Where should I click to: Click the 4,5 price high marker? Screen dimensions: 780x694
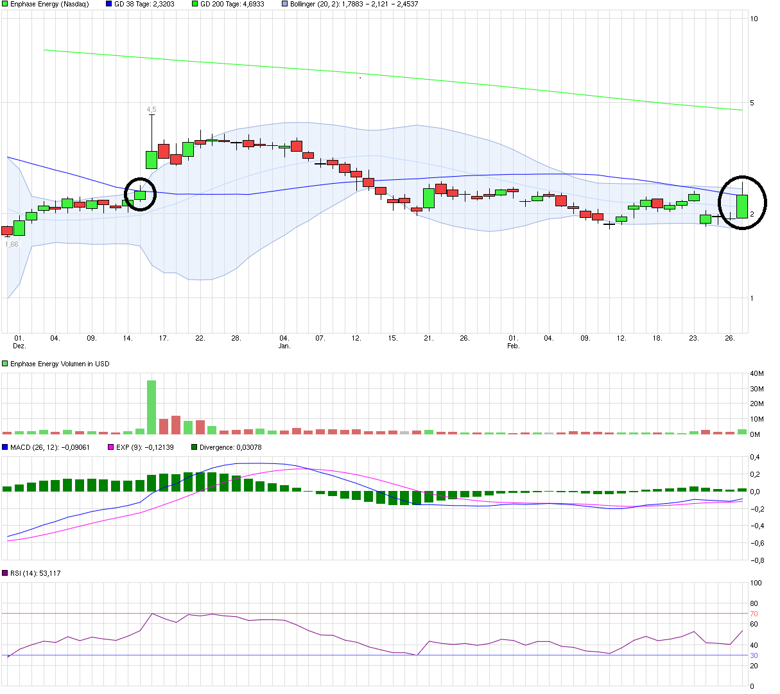pos(151,109)
